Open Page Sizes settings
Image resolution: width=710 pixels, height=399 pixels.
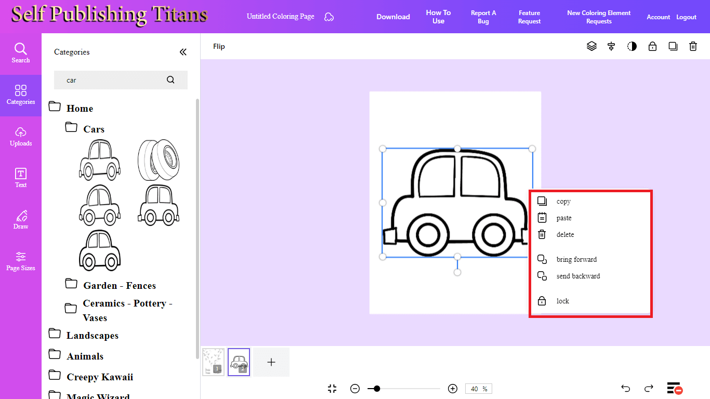(21, 261)
